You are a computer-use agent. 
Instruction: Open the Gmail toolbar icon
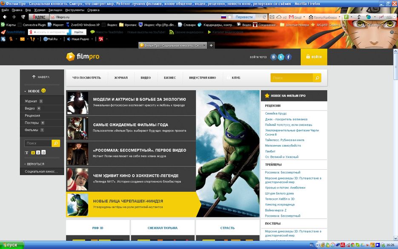(x=292, y=17)
